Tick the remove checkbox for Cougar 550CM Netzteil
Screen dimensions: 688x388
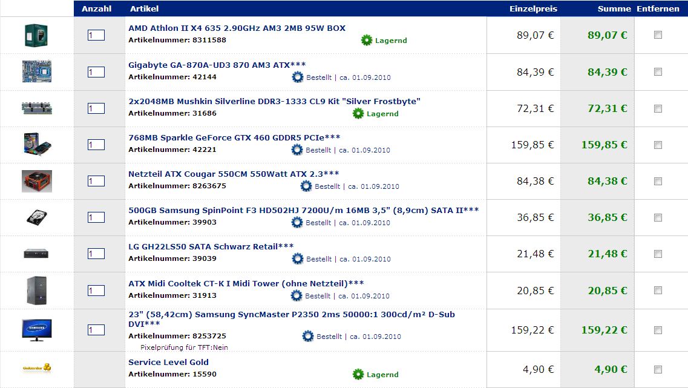[658, 181]
